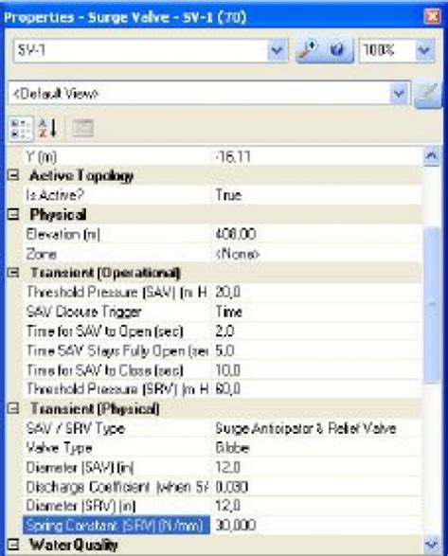Close the Properties window
Screen dimensions: 448x556
(433, 16)
